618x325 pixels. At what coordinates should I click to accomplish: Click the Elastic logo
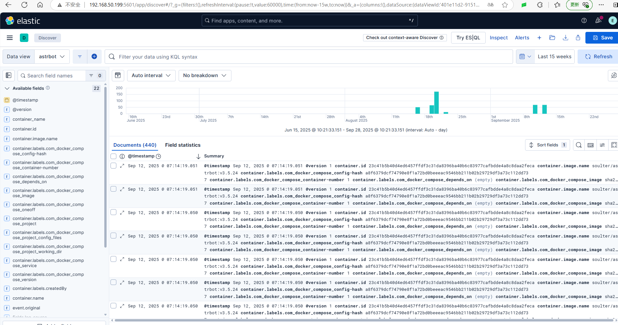click(23, 21)
